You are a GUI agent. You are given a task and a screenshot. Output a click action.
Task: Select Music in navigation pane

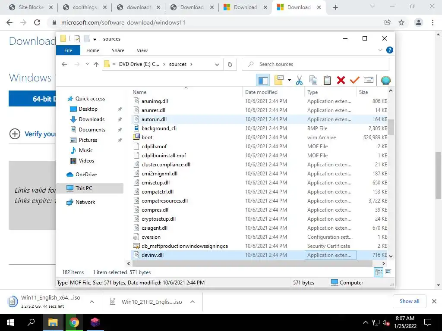click(x=86, y=150)
